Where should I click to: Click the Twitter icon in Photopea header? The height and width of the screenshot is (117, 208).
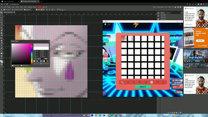click(178, 7)
